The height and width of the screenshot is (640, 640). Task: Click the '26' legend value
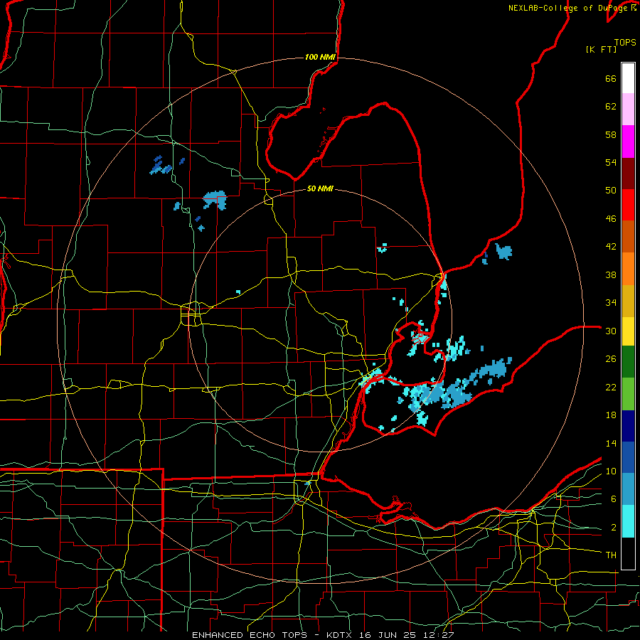coord(611,359)
